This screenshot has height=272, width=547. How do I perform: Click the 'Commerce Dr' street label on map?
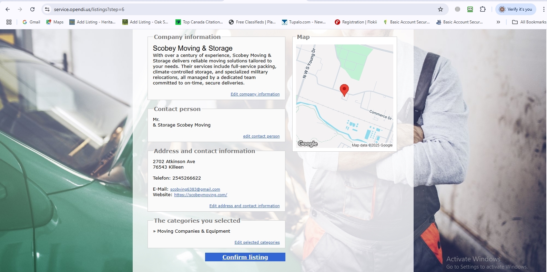tap(381, 115)
